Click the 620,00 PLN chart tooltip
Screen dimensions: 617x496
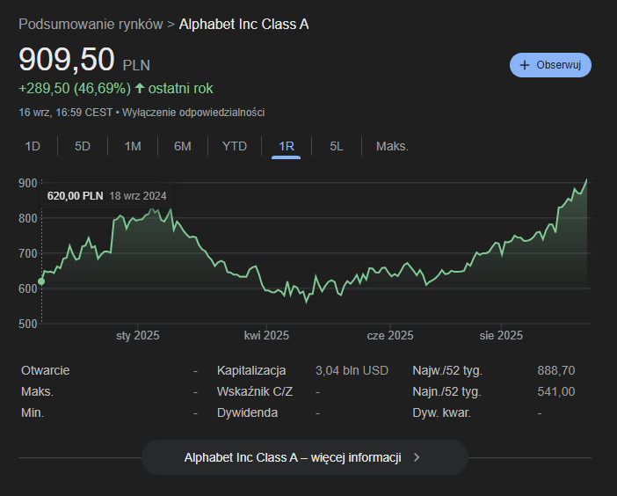click(106, 196)
